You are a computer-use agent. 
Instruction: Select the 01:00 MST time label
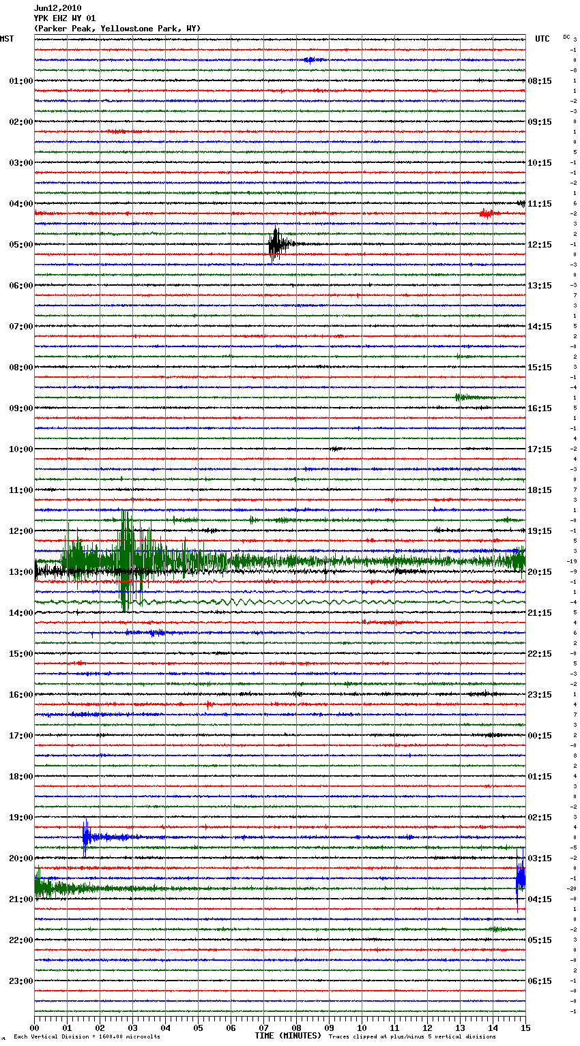(x=20, y=81)
